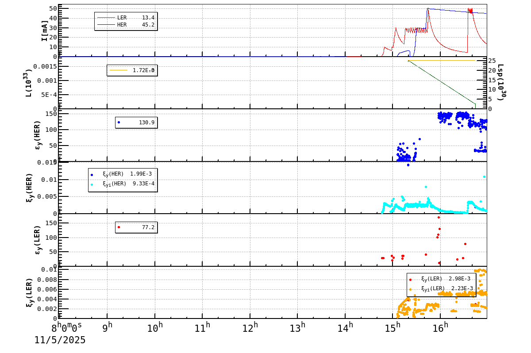Click the yellow luminosity line near 25
Image resolution: width=531 pixels, height=353 pixels.
coord(442,60)
